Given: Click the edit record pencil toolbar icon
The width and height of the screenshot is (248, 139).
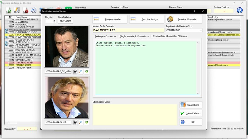Looking at the screenshot, I should pos(17,10).
